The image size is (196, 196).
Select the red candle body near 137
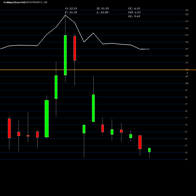74,48
